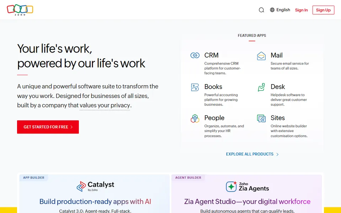Click chevron next to Explore All Products
Viewport: 341px width, 213px height.
click(277, 154)
